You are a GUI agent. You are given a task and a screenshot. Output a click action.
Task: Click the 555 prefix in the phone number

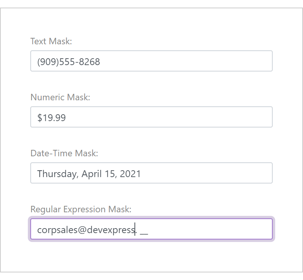coord(67,62)
